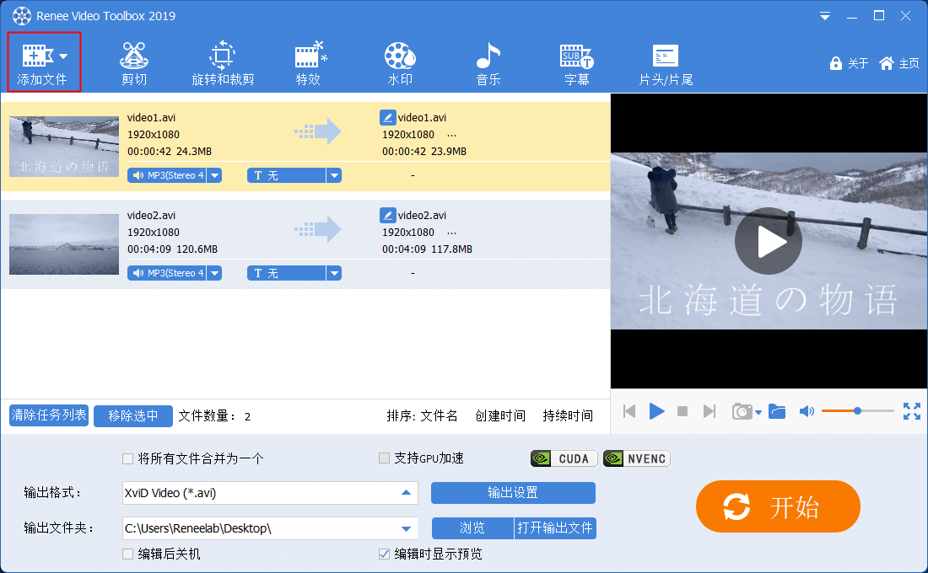Open the Music (音乐) tool

[x=488, y=64]
